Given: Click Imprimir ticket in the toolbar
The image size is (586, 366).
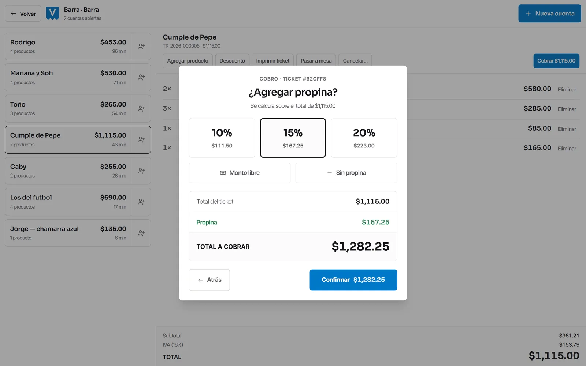Looking at the screenshot, I should click(273, 61).
